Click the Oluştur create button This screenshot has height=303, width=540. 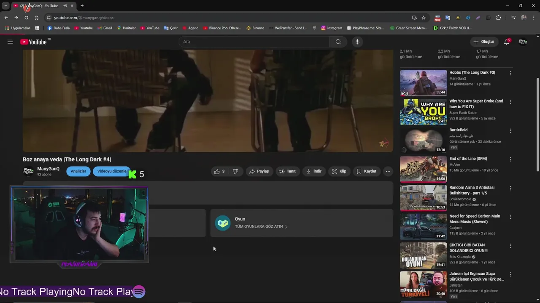click(x=483, y=42)
